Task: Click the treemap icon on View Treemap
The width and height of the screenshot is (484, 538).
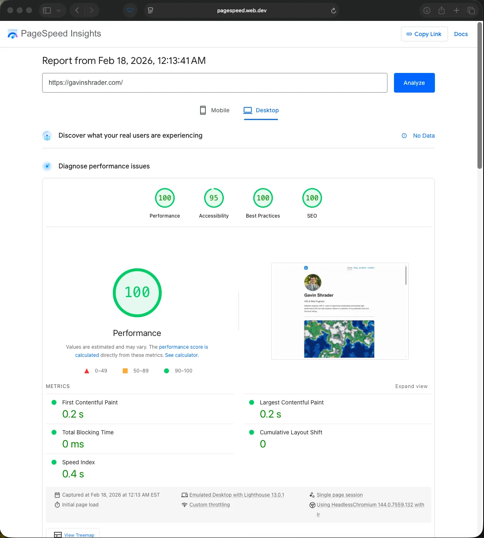Action: [57, 534]
